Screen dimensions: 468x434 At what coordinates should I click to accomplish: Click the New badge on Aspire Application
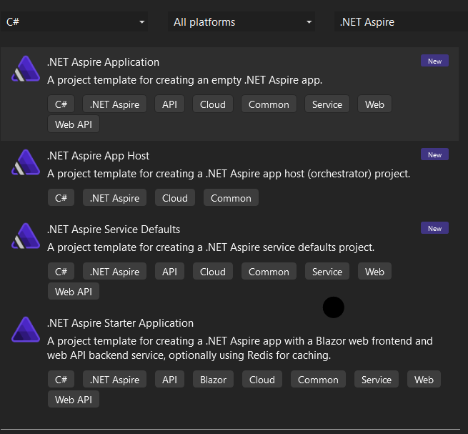[434, 61]
